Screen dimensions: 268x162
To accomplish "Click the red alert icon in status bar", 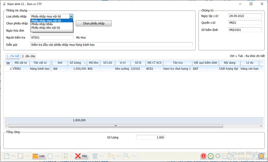I will tap(204, 156).
